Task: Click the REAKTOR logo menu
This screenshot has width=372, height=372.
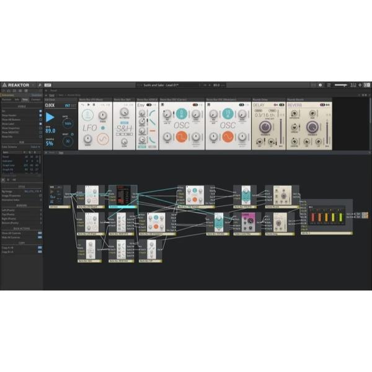Action: coord(15,86)
